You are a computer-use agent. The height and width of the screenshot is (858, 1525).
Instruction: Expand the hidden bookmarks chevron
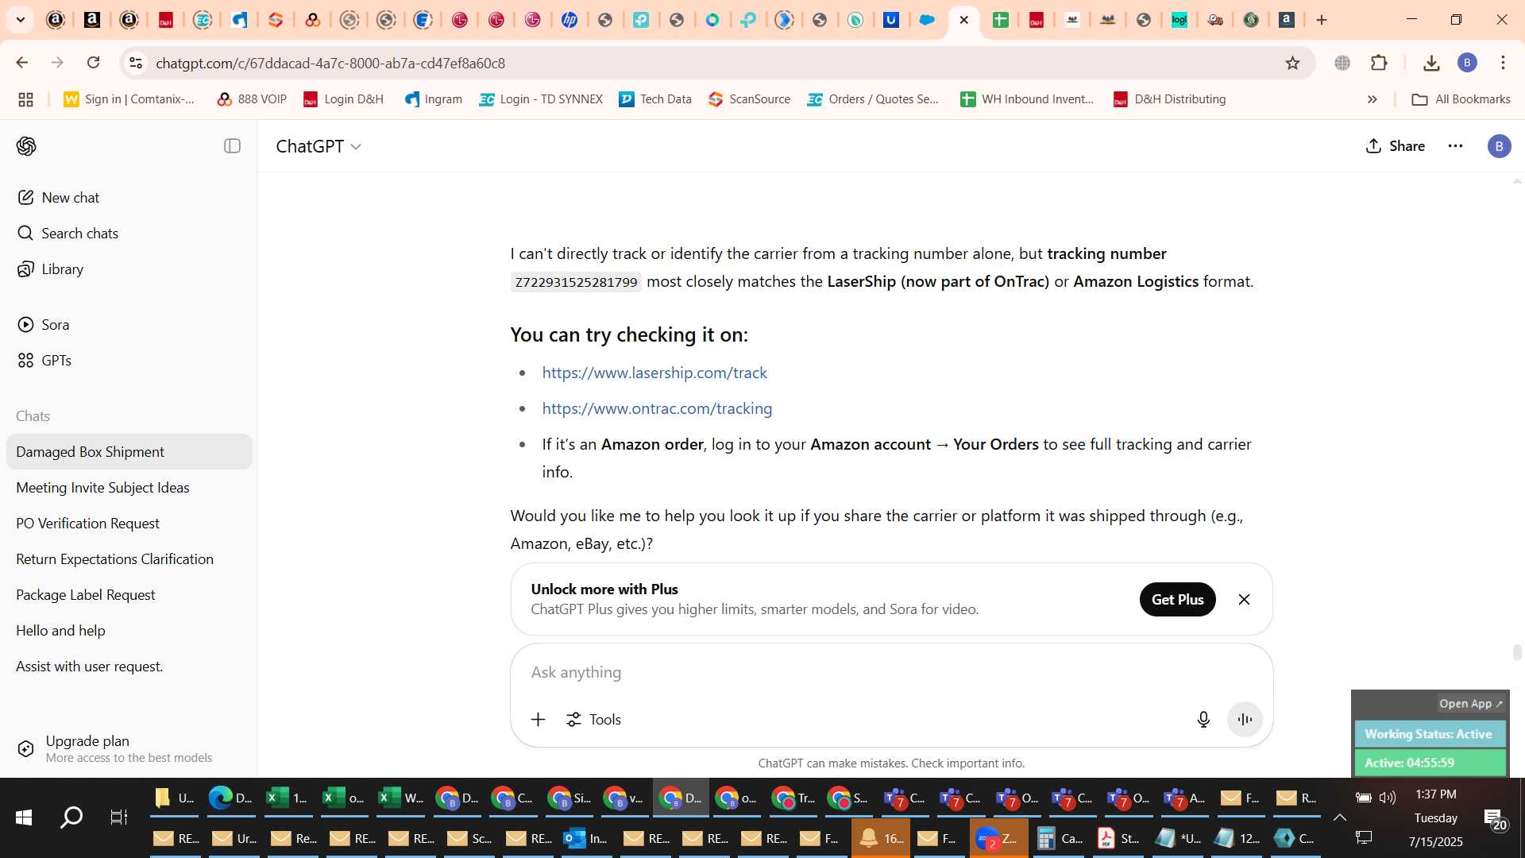[x=1372, y=99]
